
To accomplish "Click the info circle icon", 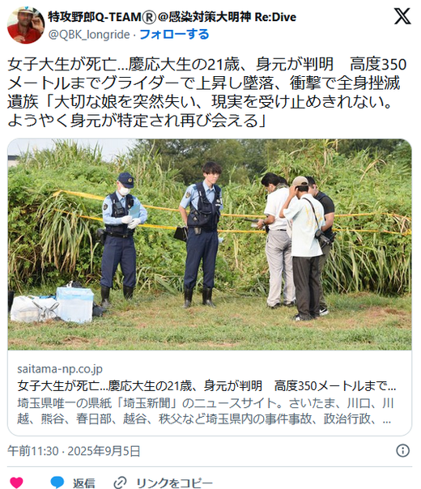I will 402,451.
